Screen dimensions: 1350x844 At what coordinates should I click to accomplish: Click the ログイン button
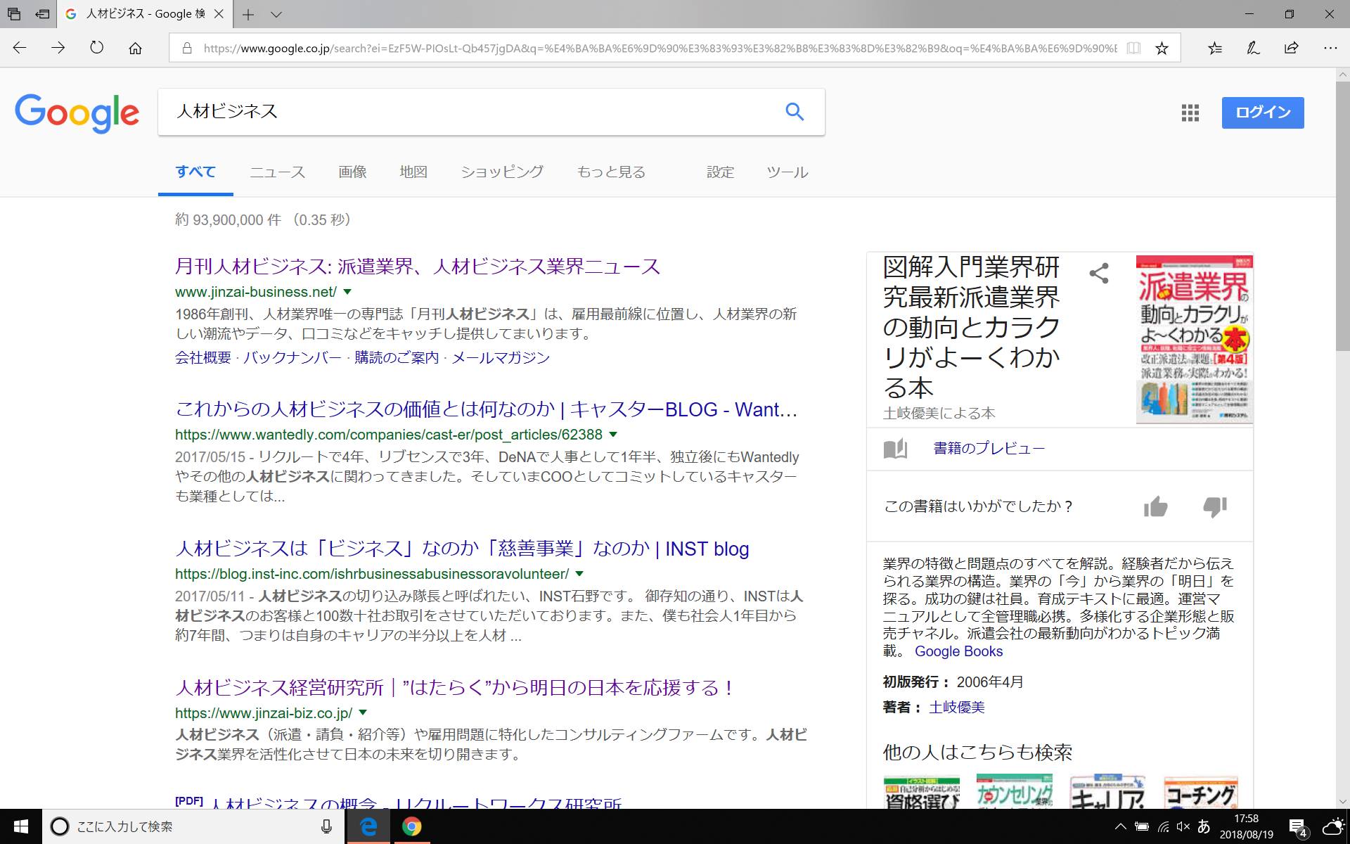pos(1263,113)
